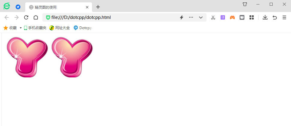Click the 360 browser logo icon

pyautogui.click(x=7, y=7)
